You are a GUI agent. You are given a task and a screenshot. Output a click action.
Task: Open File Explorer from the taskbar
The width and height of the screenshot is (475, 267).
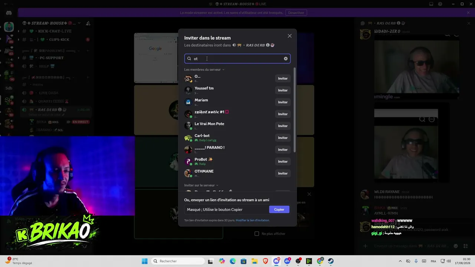pos(254,261)
